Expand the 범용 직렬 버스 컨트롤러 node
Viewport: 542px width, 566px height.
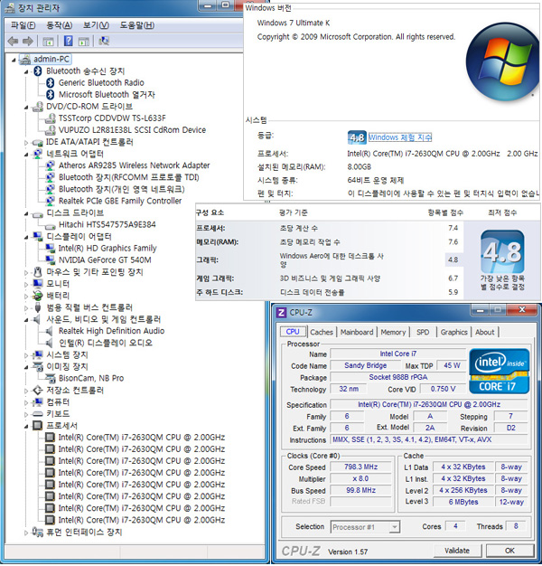(x=26, y=308)
